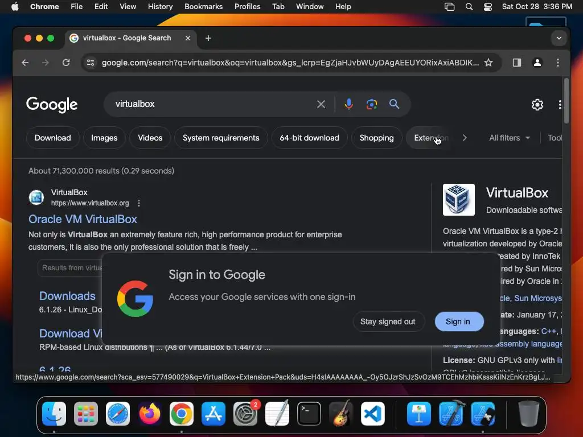Launch Visual Studio Code from Dock
583x437 pixels.
click(x=372, y=414)
